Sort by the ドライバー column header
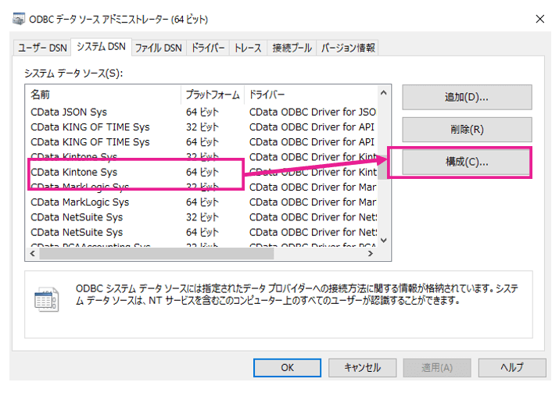The height and width of the screenshot is (393, 559). 311,95
